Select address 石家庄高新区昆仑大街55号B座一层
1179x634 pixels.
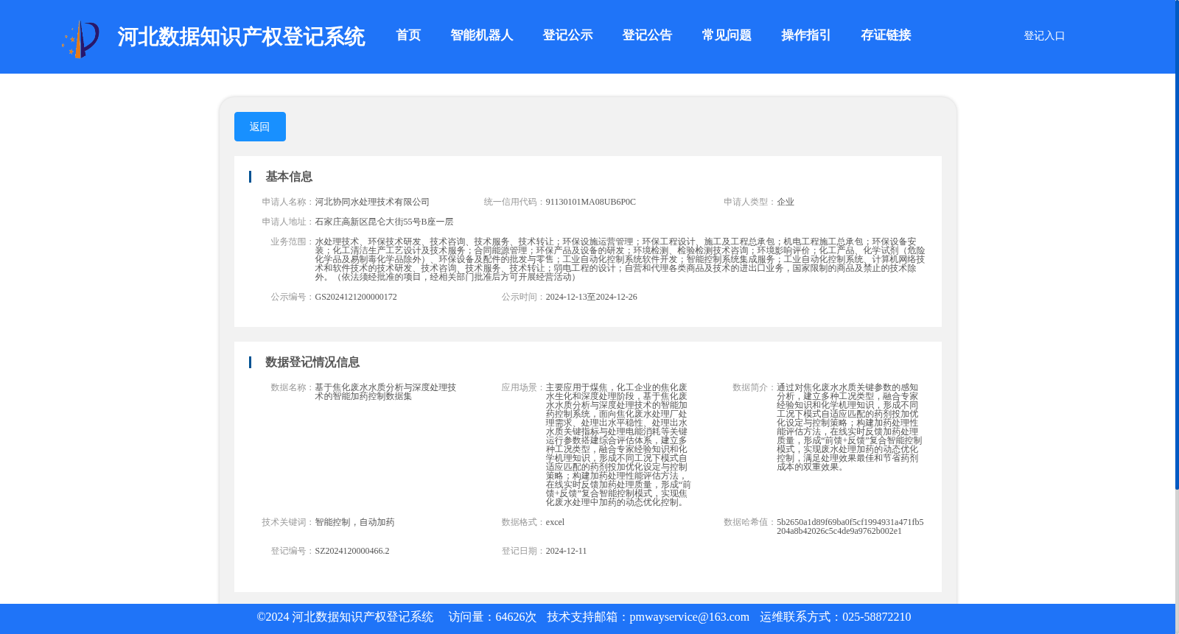pos(384,222)
